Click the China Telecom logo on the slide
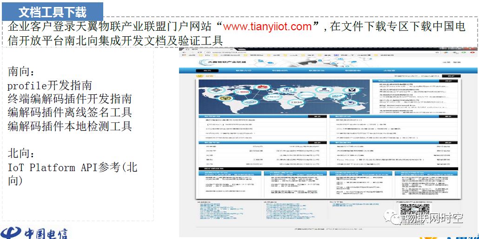 point(33,232)
